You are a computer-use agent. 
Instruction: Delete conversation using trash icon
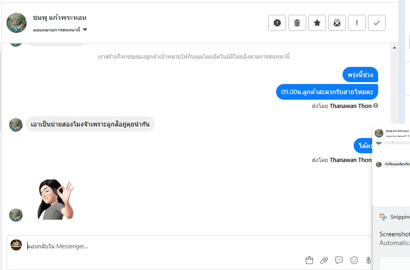tap(297, 23)
